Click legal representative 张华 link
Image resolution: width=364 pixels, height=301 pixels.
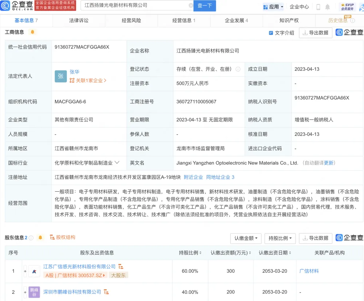click(75, 72)
